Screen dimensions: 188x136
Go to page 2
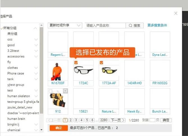(71, 120)
